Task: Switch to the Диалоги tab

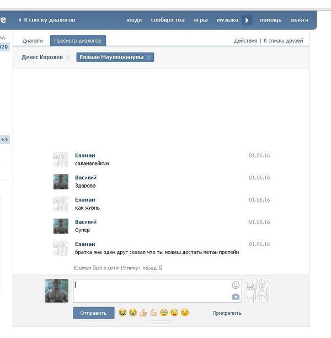Action: pos(33,41)
